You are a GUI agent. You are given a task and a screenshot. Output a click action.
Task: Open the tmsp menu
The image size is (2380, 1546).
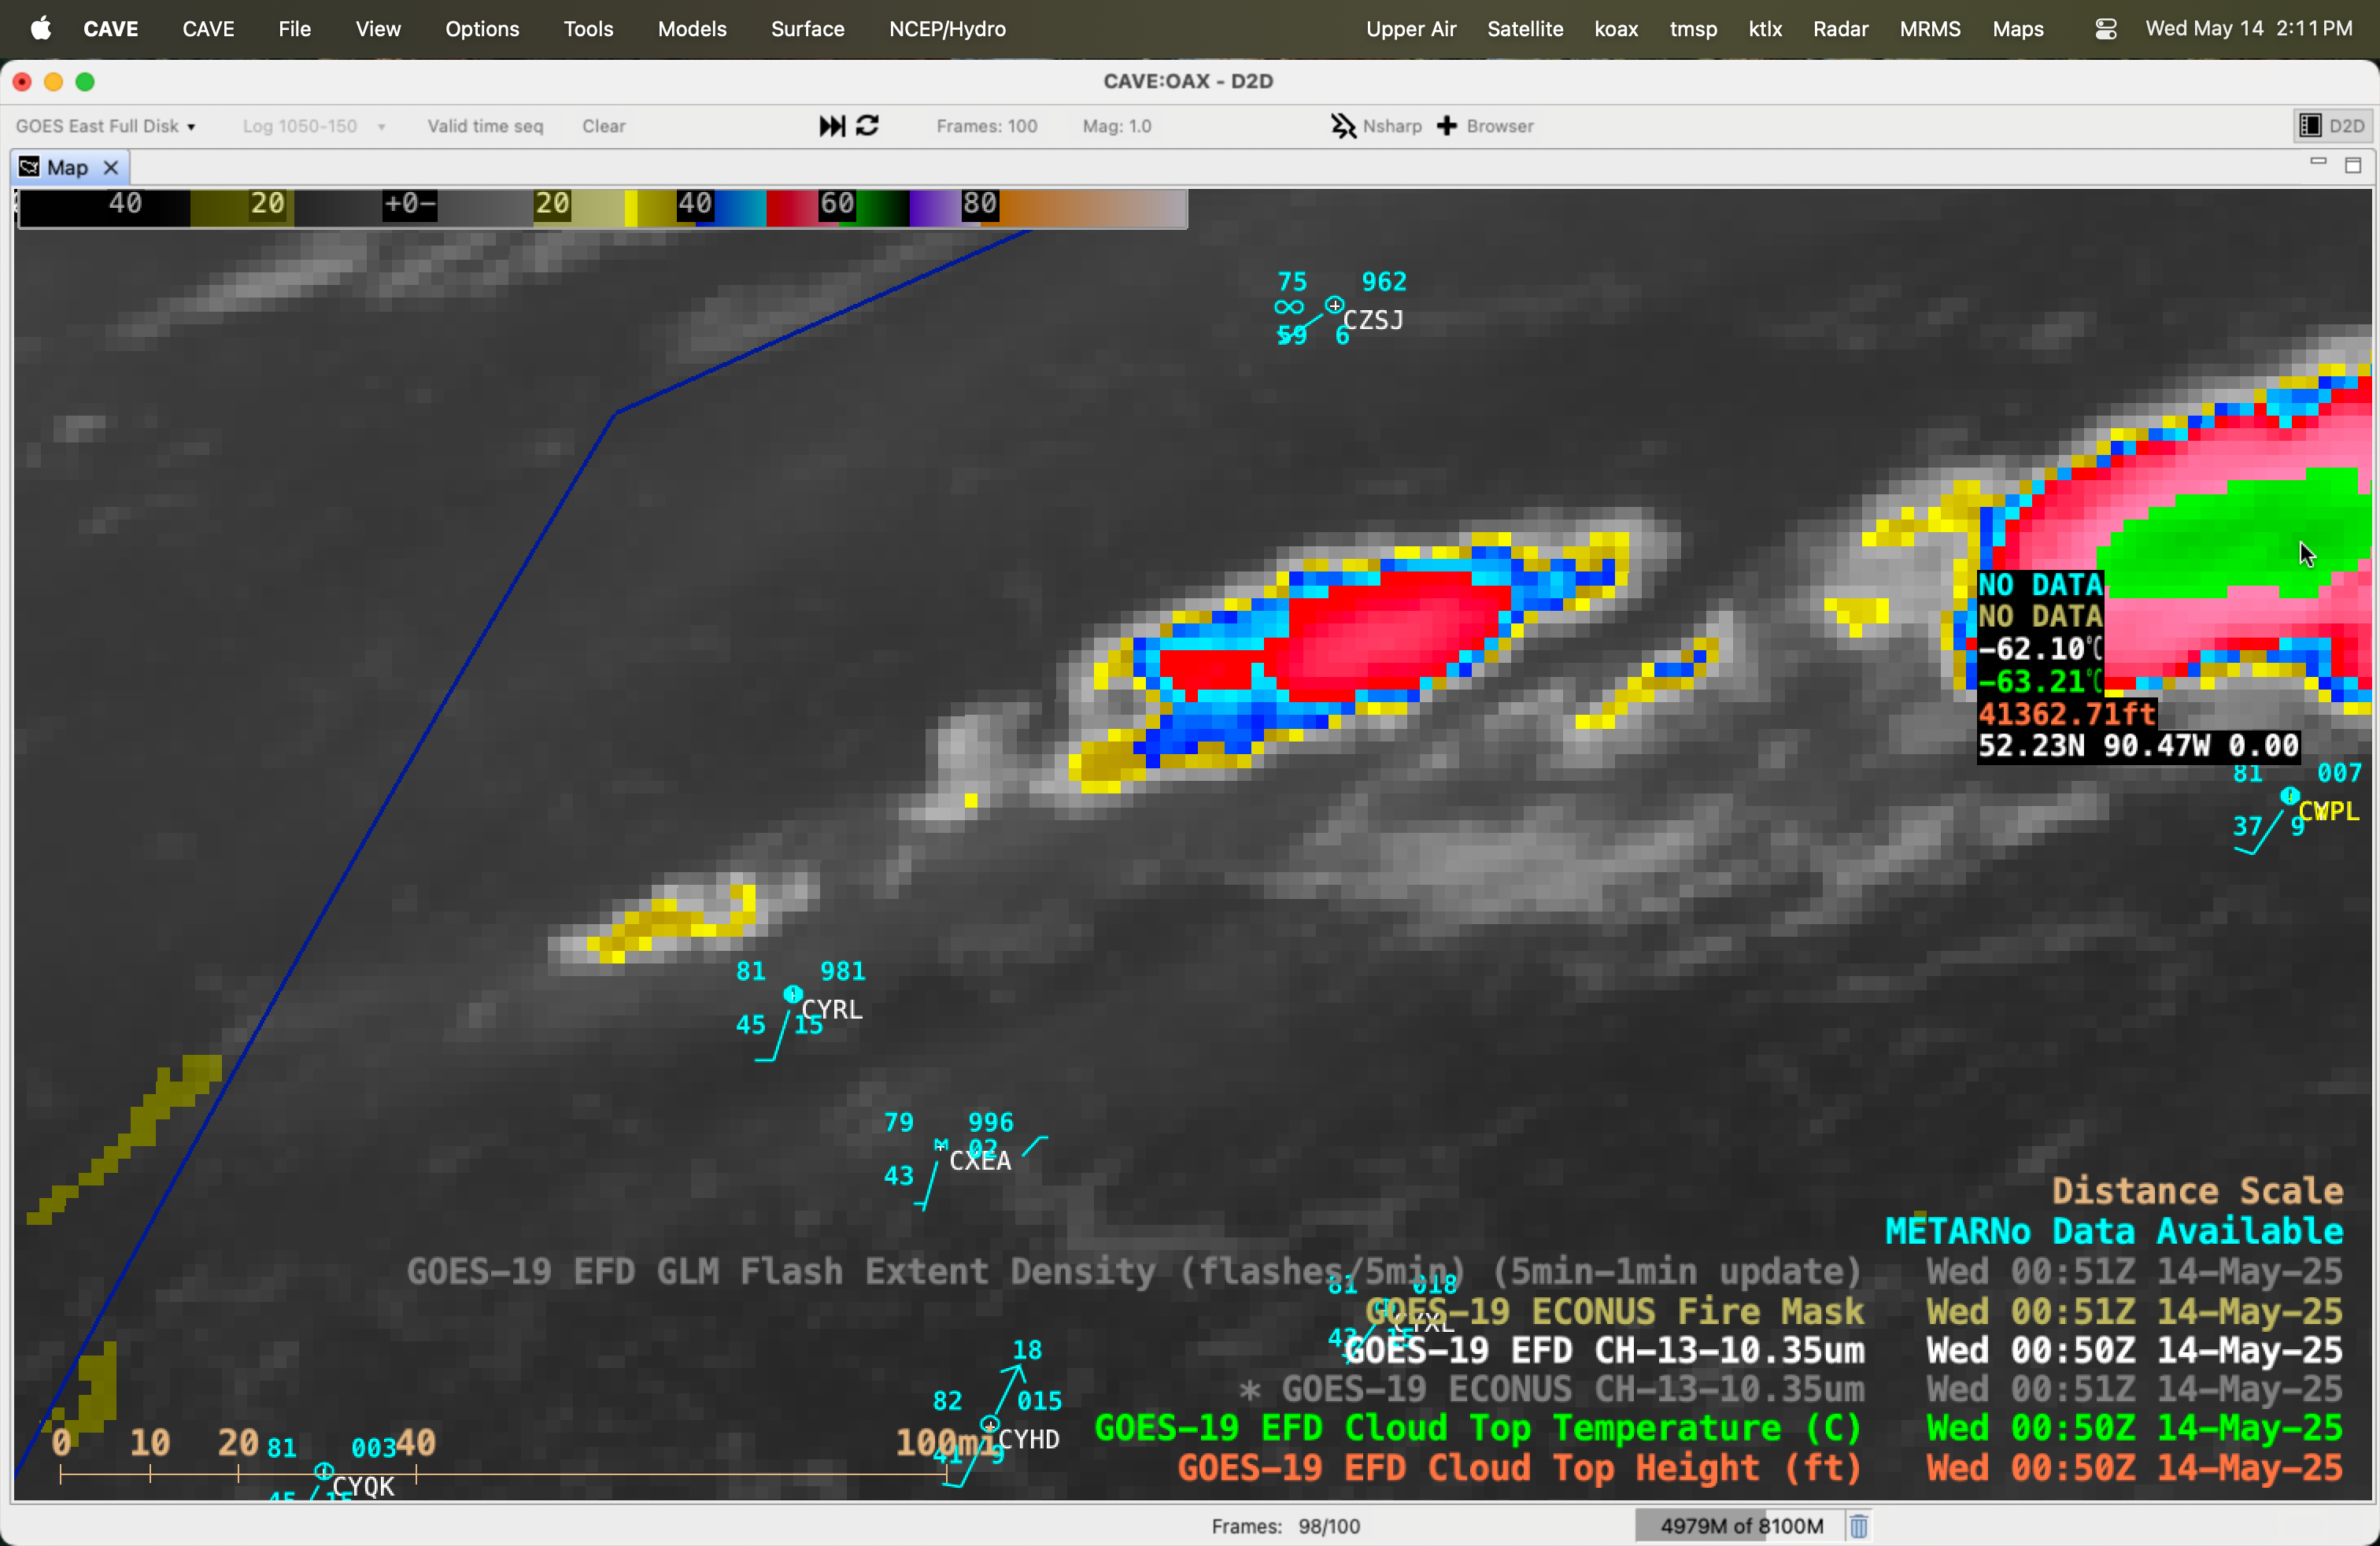(1693, 29)
